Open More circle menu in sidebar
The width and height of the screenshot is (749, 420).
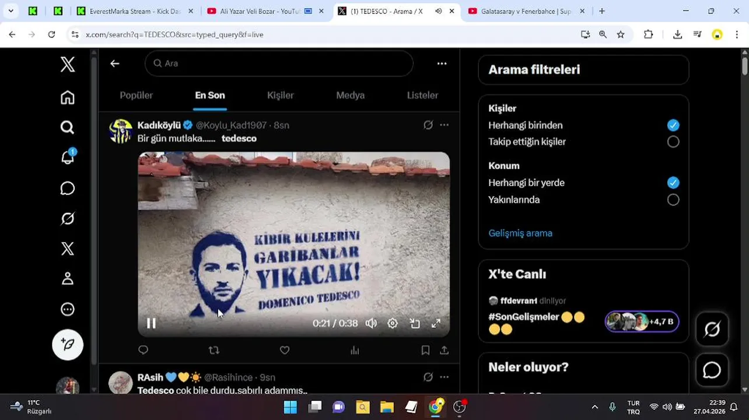click(68, 309)
